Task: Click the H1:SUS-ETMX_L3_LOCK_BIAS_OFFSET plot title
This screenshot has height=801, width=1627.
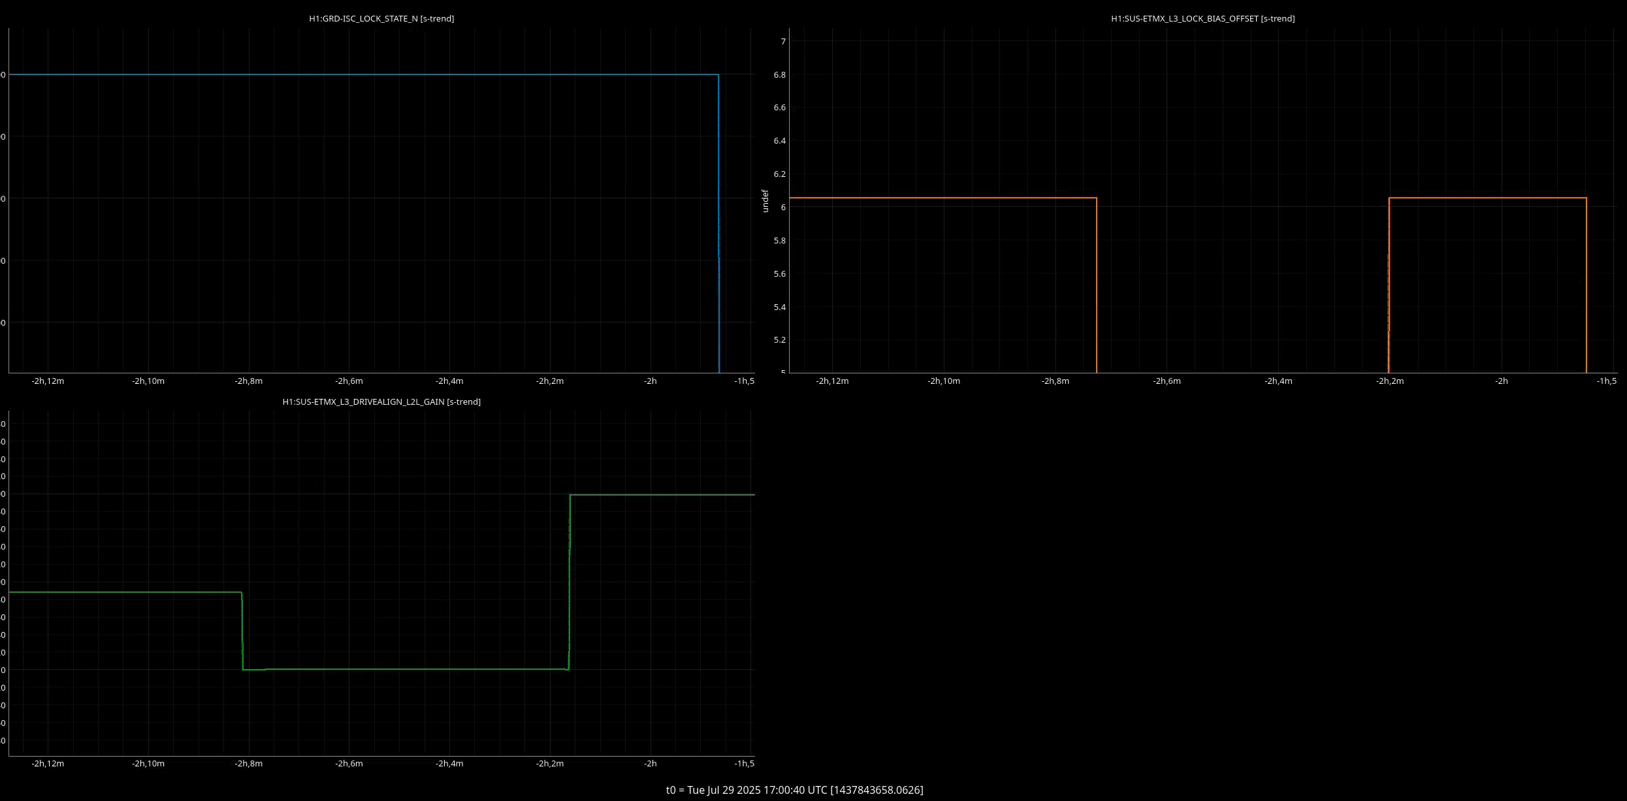Action: (1202, 19)
